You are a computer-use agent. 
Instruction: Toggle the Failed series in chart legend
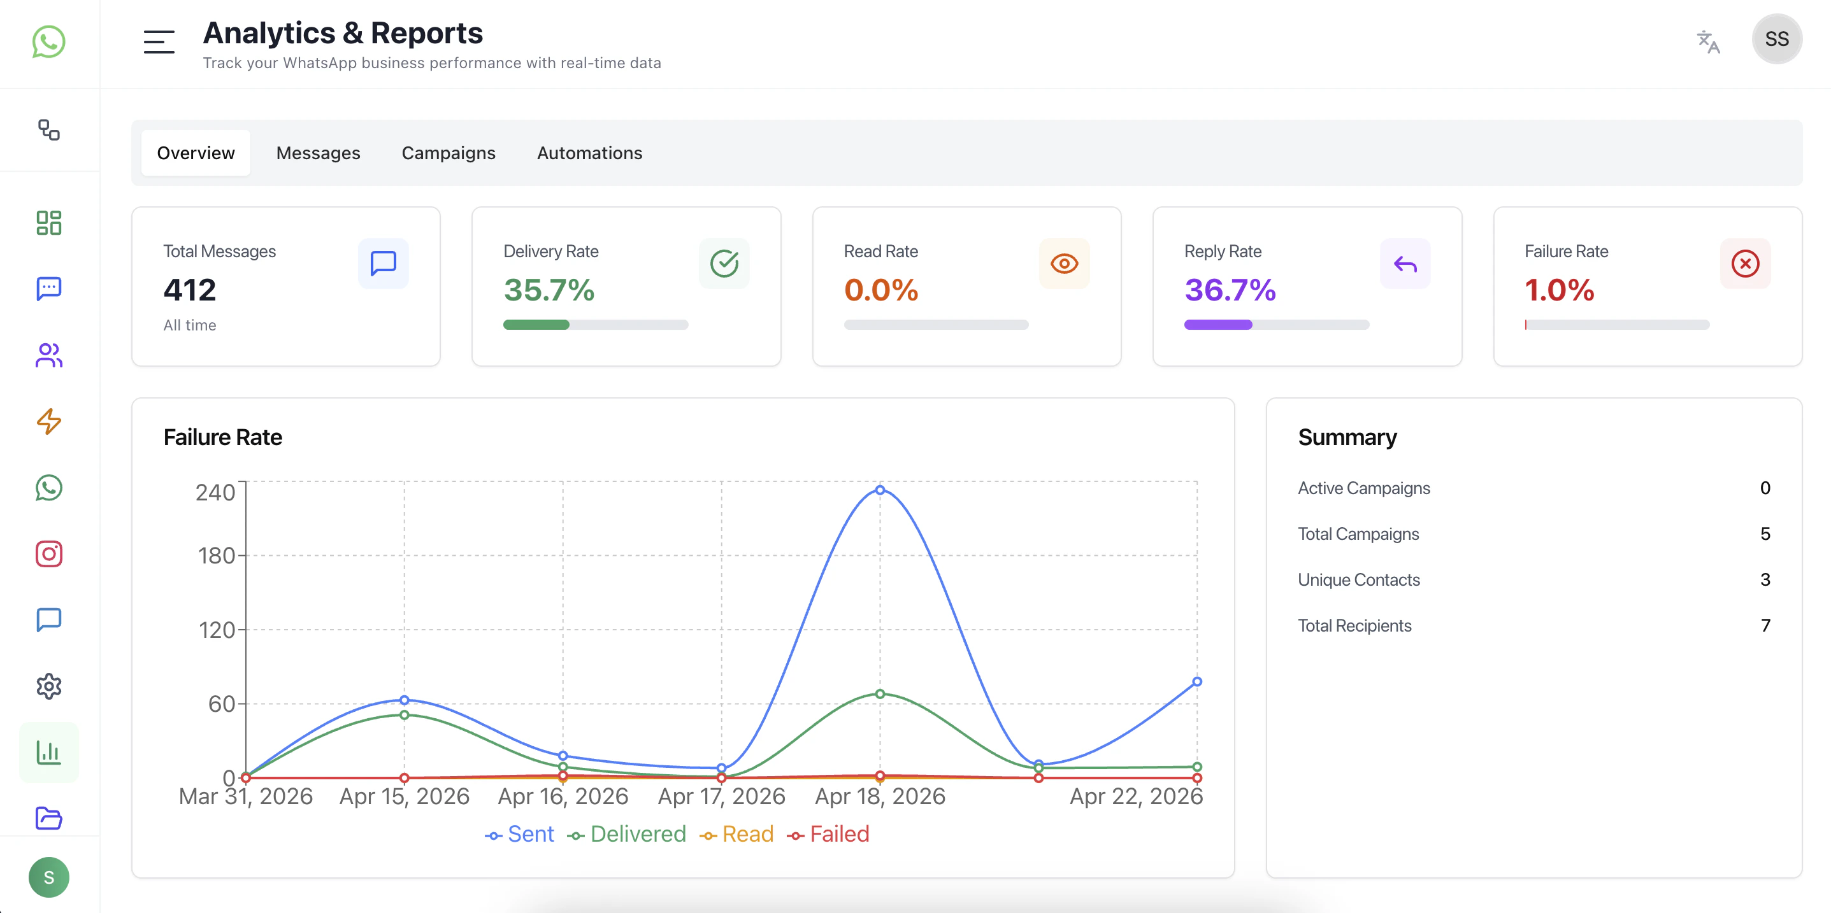tap(829, 834)
